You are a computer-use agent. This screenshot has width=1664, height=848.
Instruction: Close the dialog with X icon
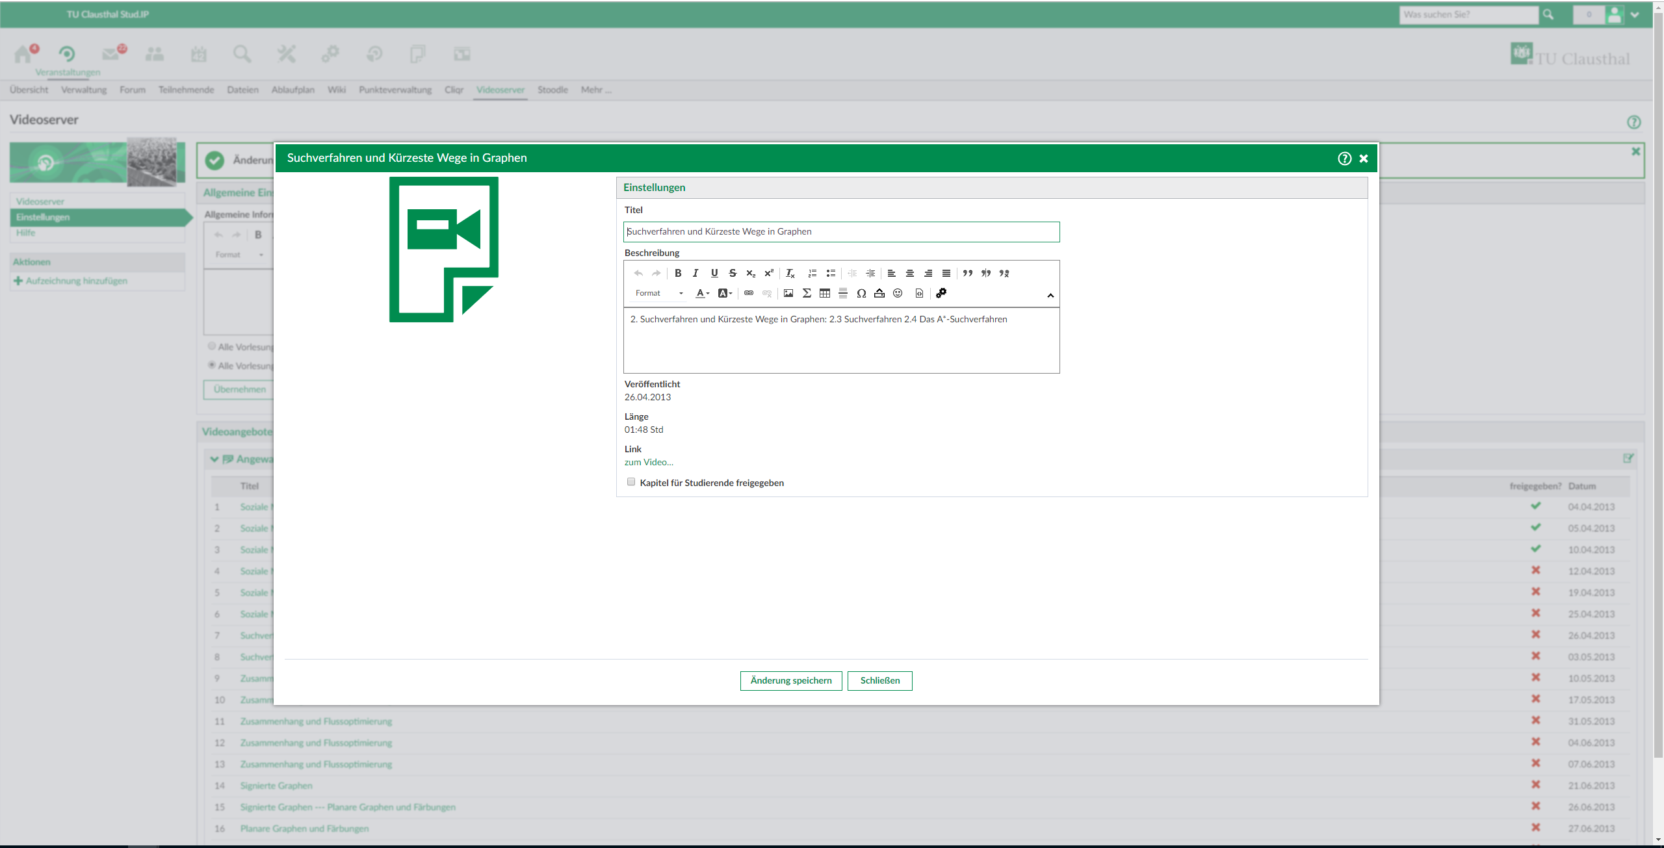click(x=1364, y=159)
